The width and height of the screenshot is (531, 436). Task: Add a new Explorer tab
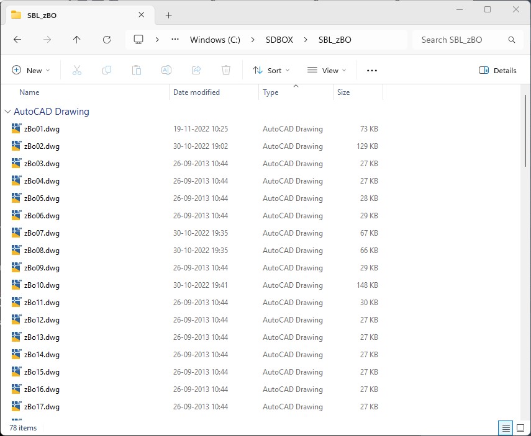tap(169, 15)
